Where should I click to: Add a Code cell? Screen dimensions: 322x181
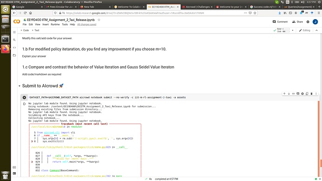(25, 30)
